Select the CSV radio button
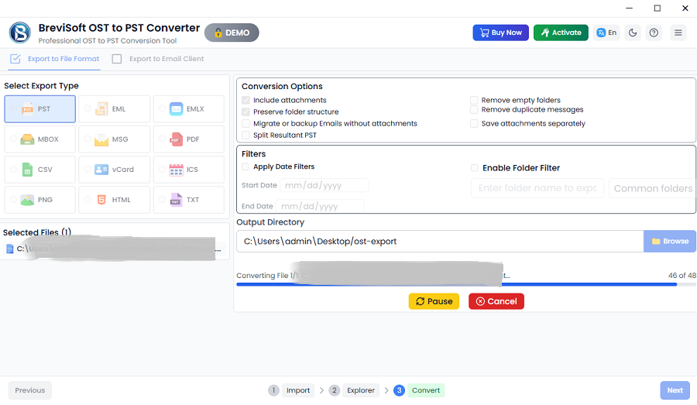The image size is (697, 405). pyautogui.click(x=13, y=169)
